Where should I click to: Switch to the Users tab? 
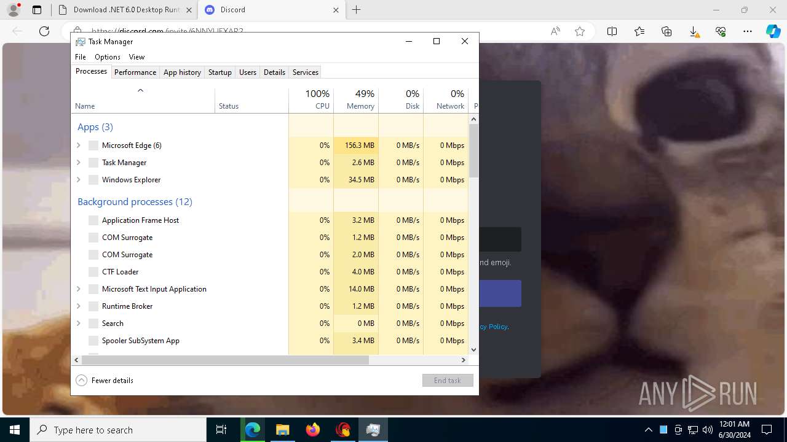[248, 72]
